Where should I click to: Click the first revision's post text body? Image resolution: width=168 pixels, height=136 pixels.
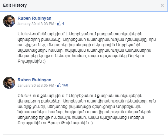coord(86,48)
